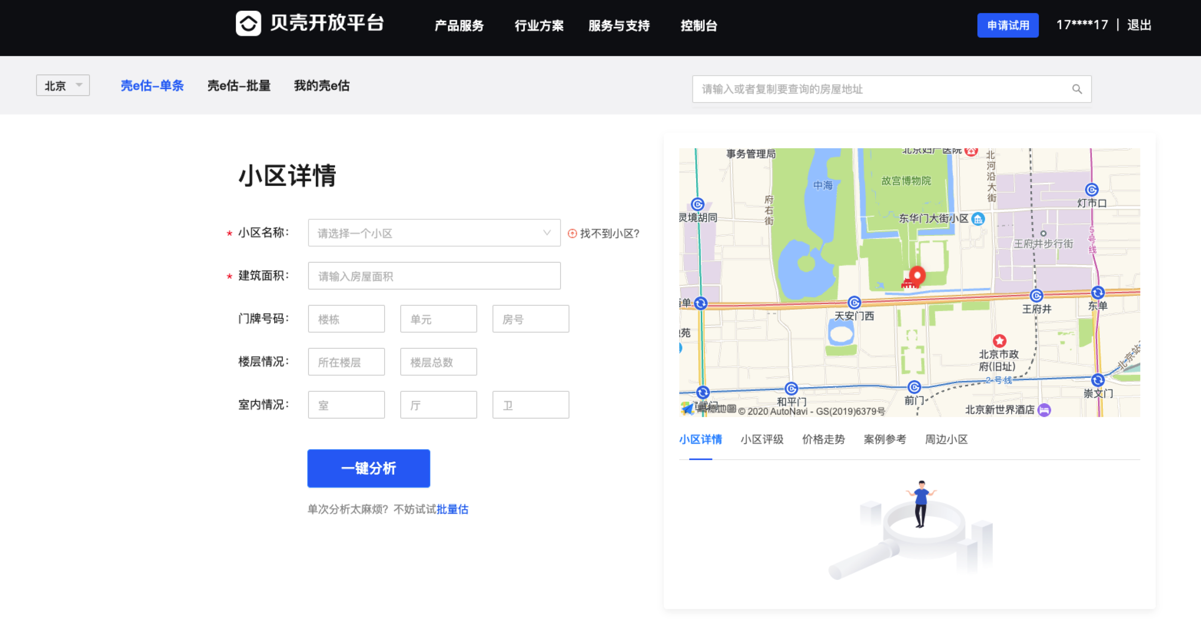Click the 灯市口 subway station icon

pyautogui.click(x=1092, y=190)
